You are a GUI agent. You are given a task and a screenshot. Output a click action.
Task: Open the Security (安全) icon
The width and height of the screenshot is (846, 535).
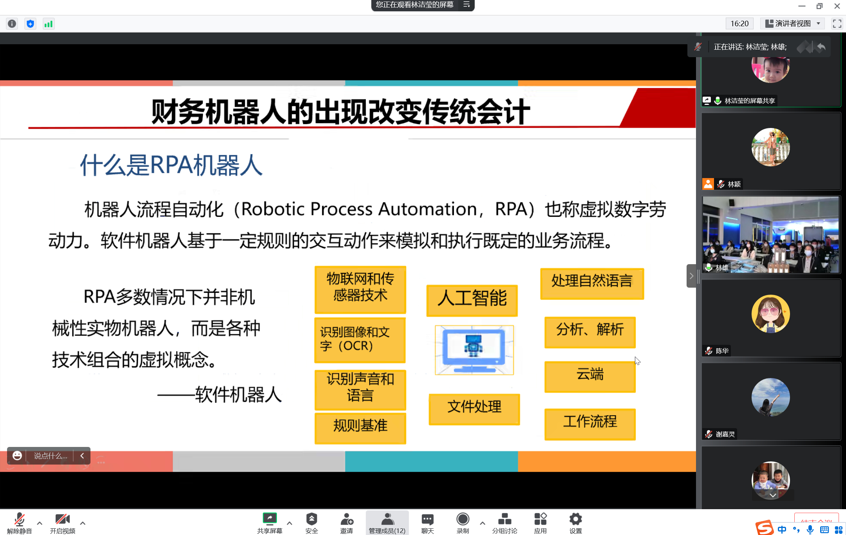point(311,522)
